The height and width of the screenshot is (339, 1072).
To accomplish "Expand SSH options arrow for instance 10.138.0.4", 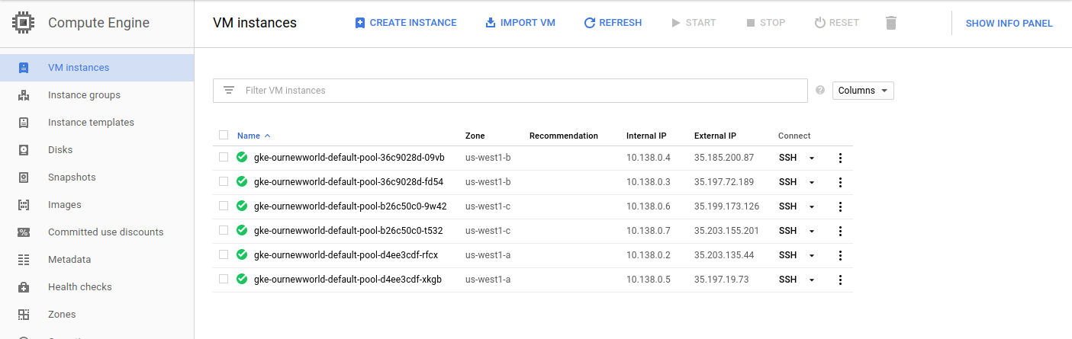I will click(812, 158).
